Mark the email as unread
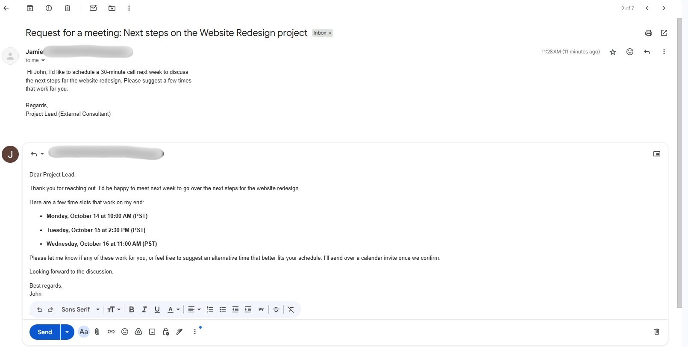The width and height of the screenshot is (688, 347). 93,8
